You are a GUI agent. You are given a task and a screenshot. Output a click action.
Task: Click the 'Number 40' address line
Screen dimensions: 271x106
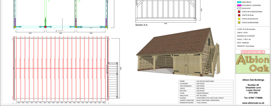[x=253, y=85]
